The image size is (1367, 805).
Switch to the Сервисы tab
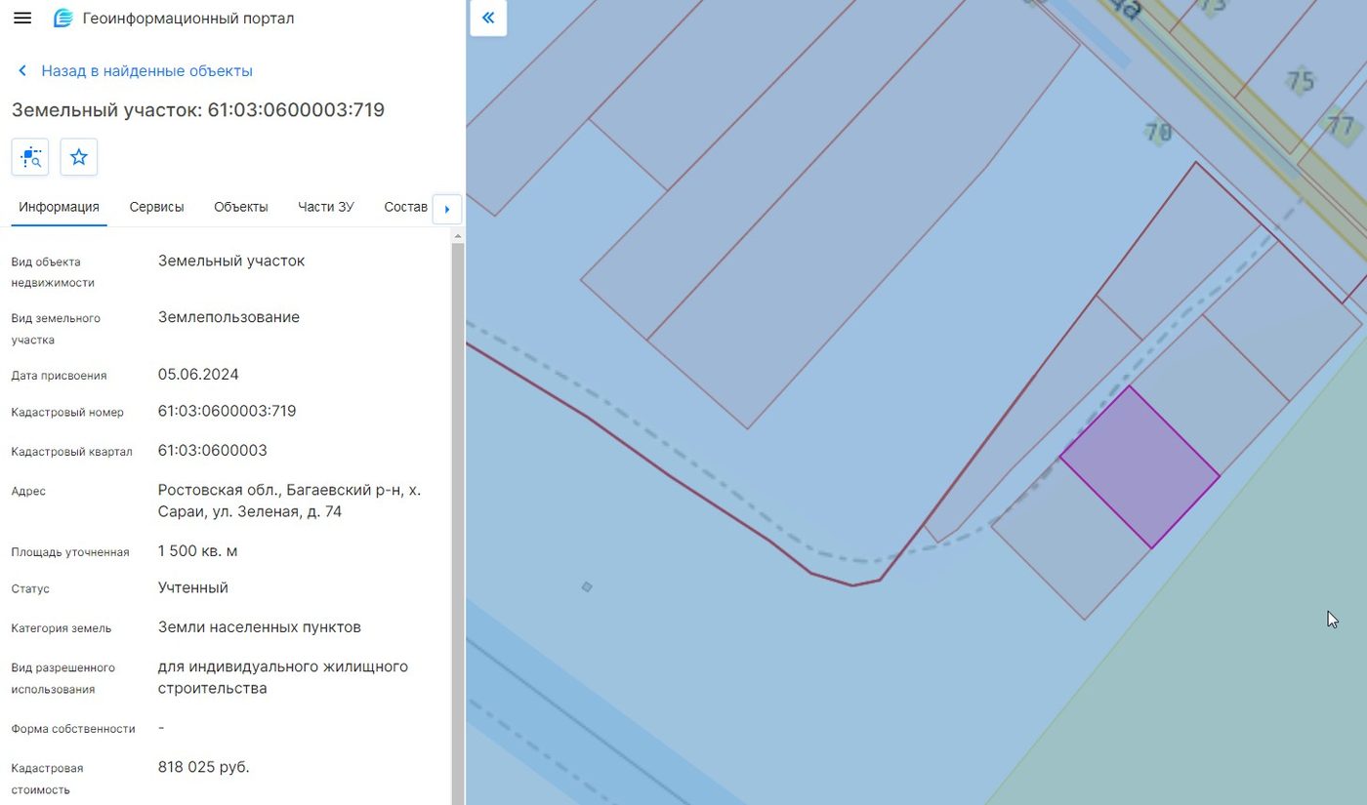pyautogui.click(x=156, y=207)
